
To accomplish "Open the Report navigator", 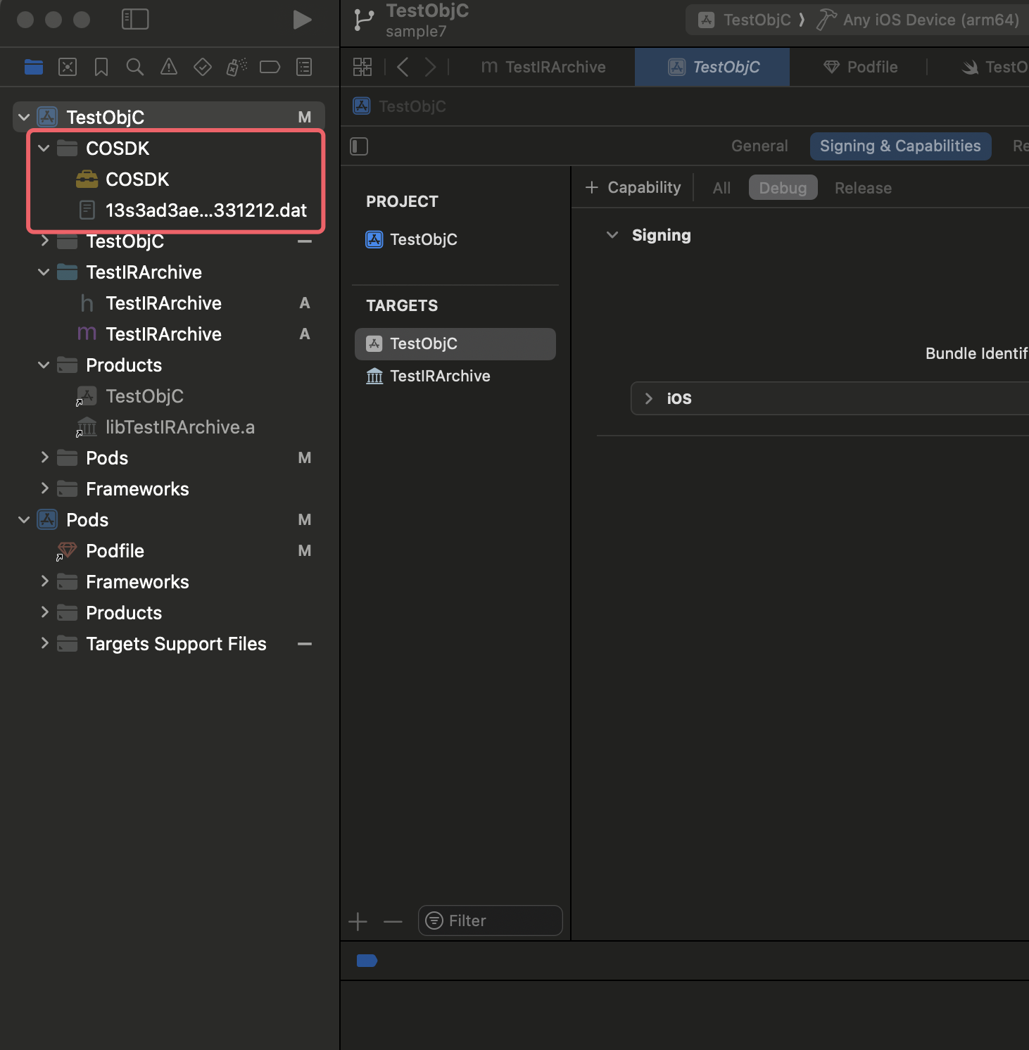I will (304, 67).
